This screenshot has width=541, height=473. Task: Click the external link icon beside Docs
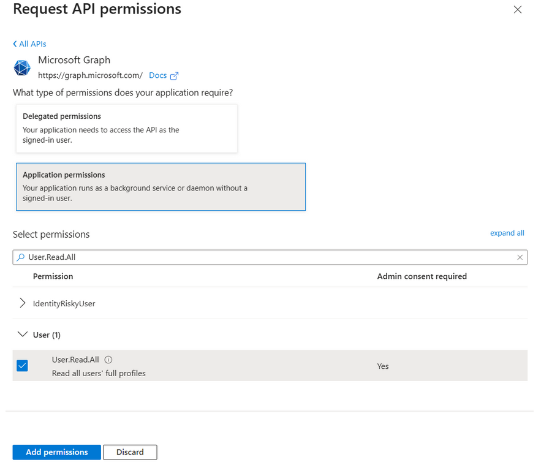tap(174, 76)
